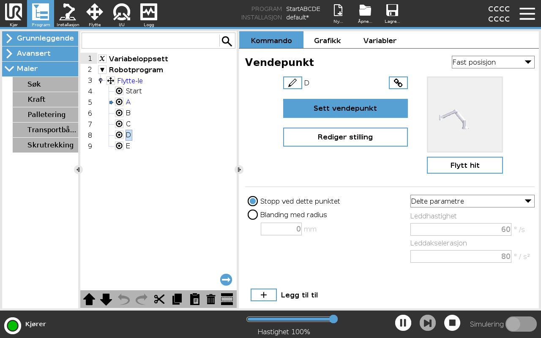
Task: Click the plus Legg til til button
Action: (x=264, y=295)
